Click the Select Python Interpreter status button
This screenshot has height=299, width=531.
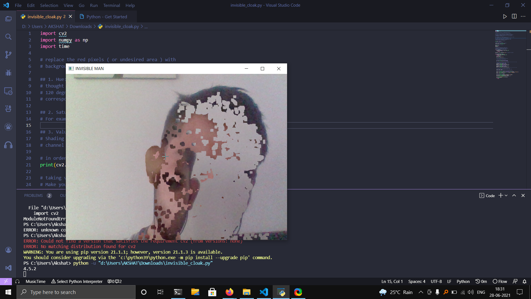click(x=77, y=281)
